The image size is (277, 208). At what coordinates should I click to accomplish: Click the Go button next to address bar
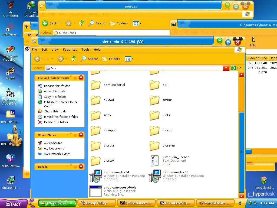pyautogui.click(x=236, y=68)
